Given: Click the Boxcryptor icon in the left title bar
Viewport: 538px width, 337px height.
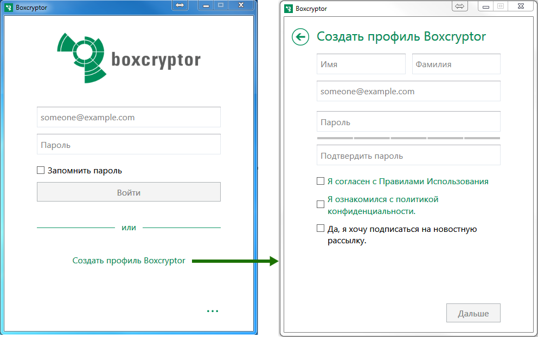Looking at the screenshot, I should coord(8,6).
